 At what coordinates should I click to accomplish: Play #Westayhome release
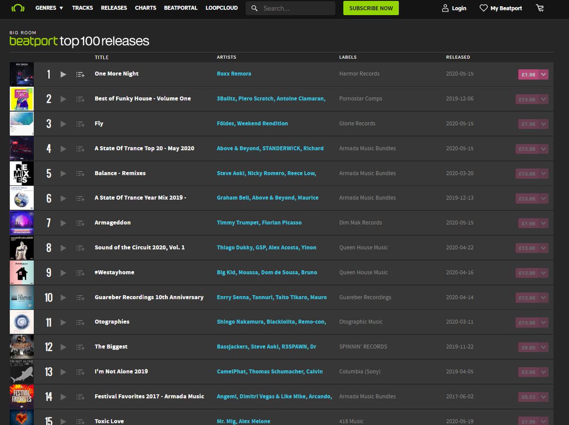(x=64, y=273)
